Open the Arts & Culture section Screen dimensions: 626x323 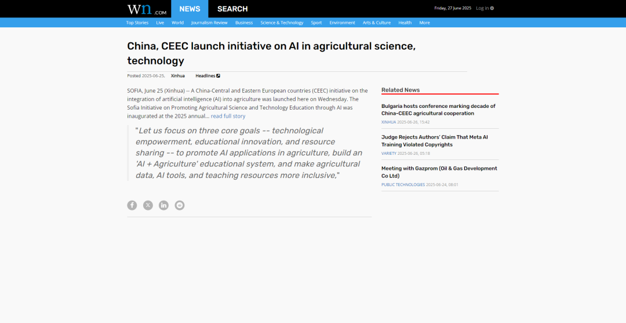point(377,23)
